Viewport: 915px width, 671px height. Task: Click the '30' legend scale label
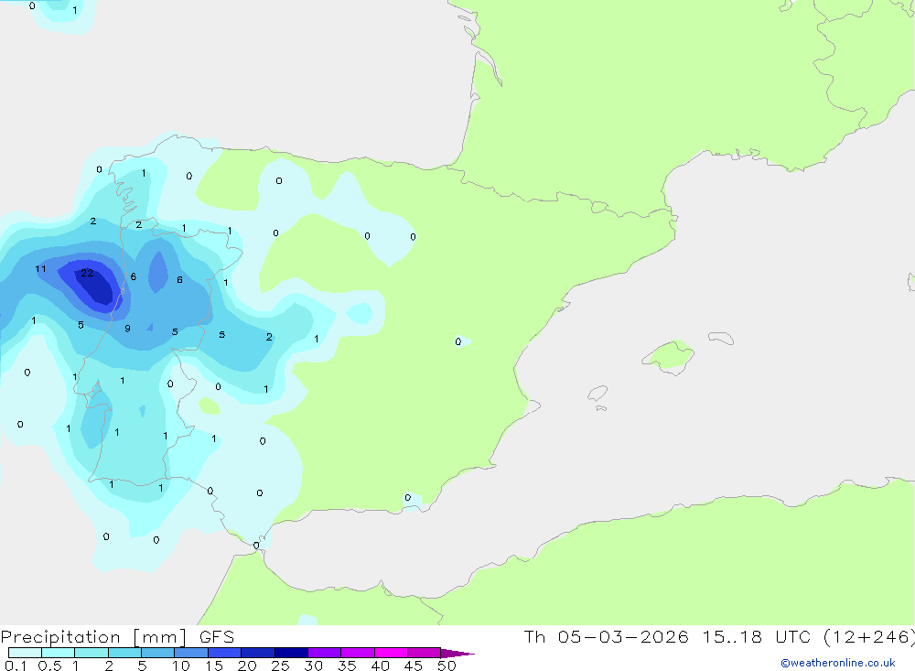tap(313, 666)
